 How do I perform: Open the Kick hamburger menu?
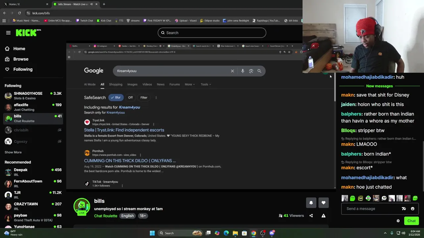point(8,33)
